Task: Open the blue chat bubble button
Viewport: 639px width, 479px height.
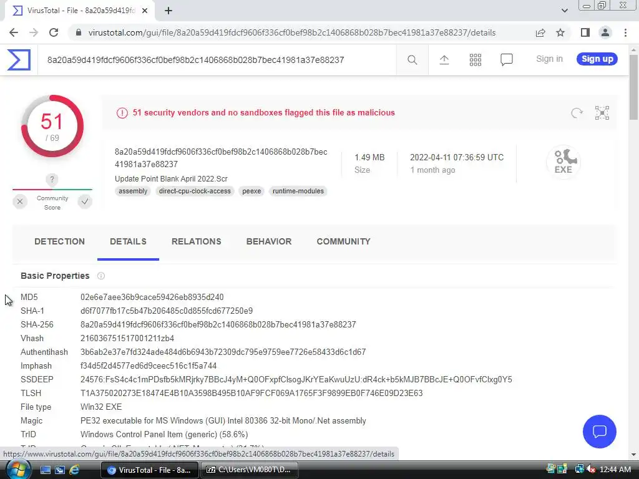Action: 600,432
